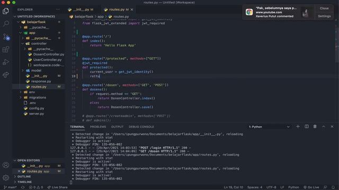
Task: Add a new terminal with plus icon
Action: pyautogui.click(x=298, y=127)
